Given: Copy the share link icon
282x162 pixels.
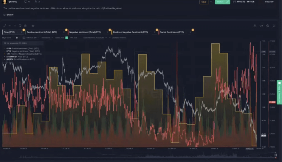Looking at the screenshot, I should click(x=227, y=2).
